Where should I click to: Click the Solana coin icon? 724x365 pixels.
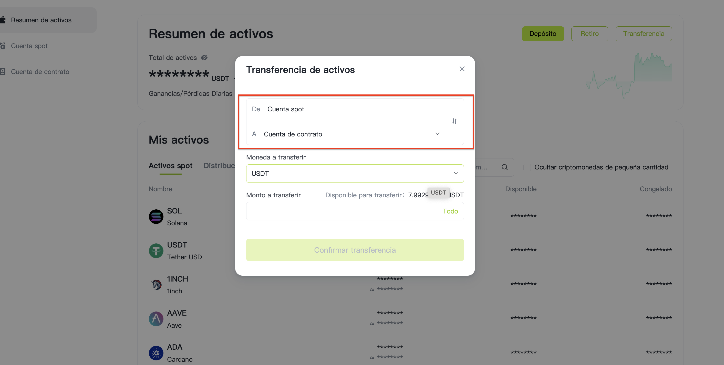(x=156, y=217)
